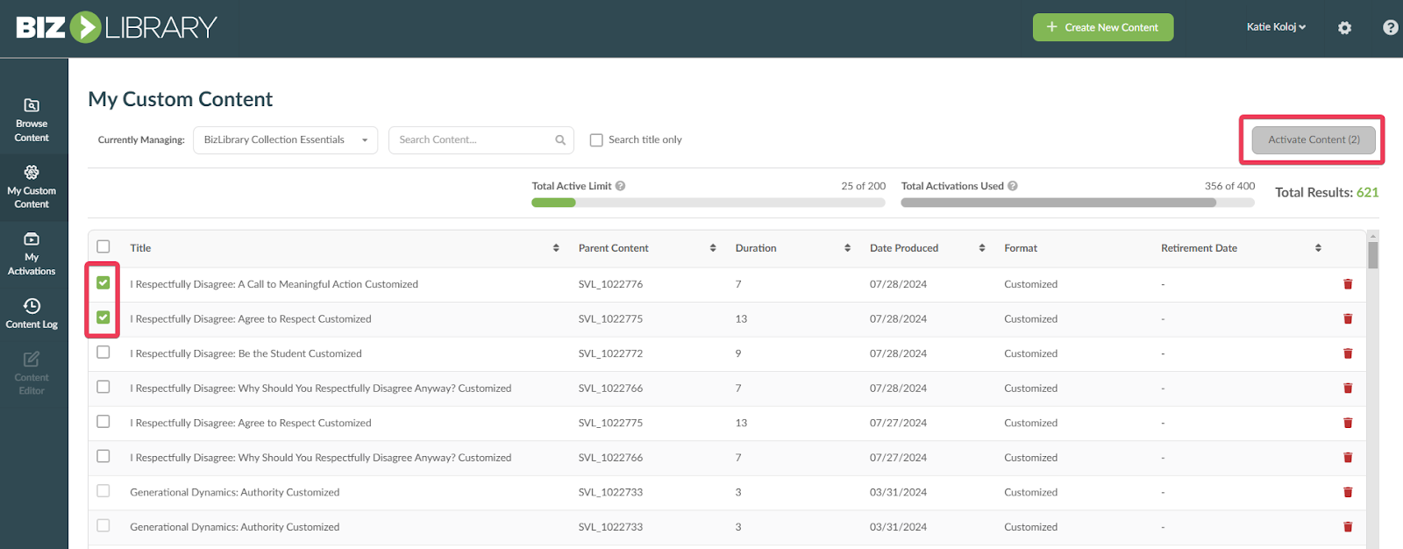Toggle the select-all header checkbox
The width and height of the screenshot is (1403, 549).
(103, 247)
